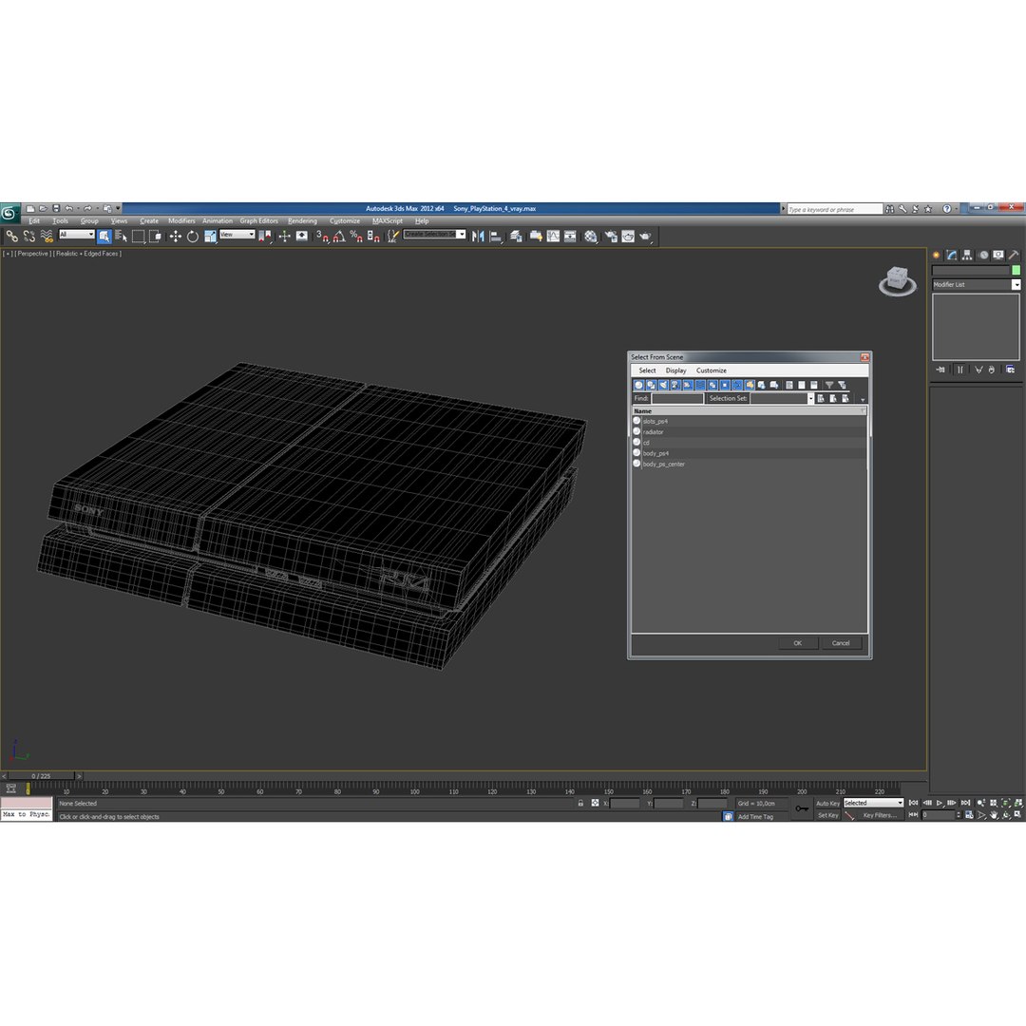The width and height of the screenshot is (1026, 1026).
Task: Toggle the Auto Key button
Action: (827, 803)
